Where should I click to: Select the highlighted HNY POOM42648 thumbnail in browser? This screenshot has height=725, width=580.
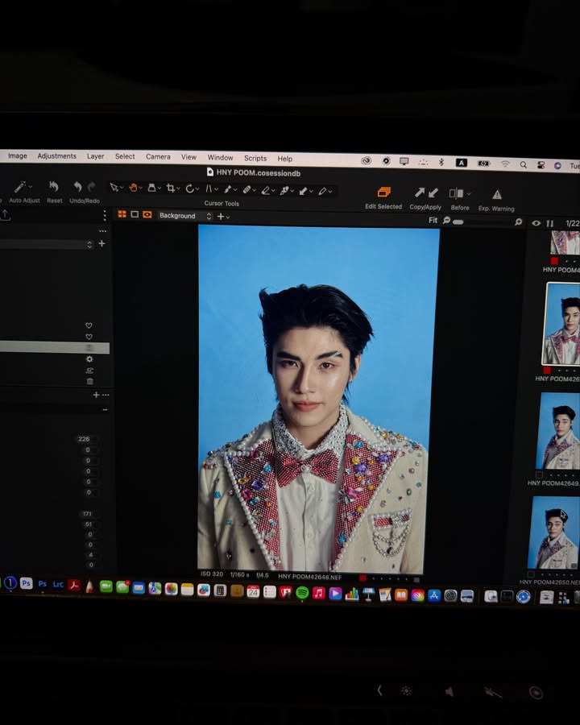click(x=562, y=323)
